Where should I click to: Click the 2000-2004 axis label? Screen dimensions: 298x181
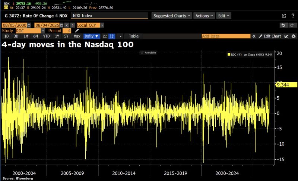pyautogui.click(x=24, y=173)
